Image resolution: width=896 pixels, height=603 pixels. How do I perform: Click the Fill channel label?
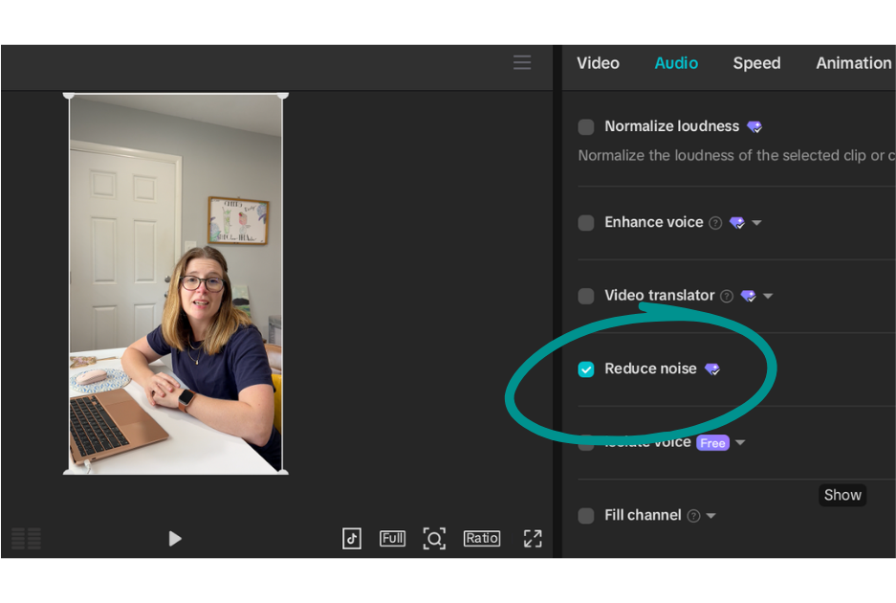click(x=643, y=515)
